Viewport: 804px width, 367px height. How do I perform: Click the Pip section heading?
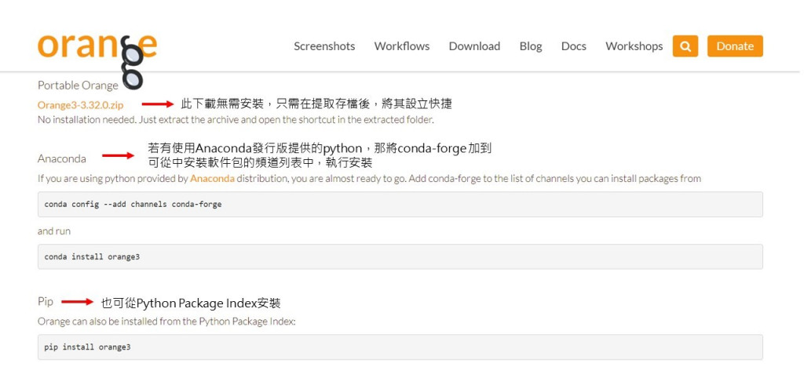point(45,301)
